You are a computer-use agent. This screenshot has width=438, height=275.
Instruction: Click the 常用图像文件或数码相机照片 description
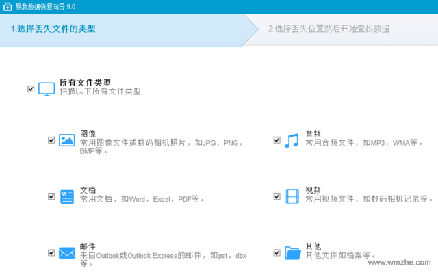(162, 147)
